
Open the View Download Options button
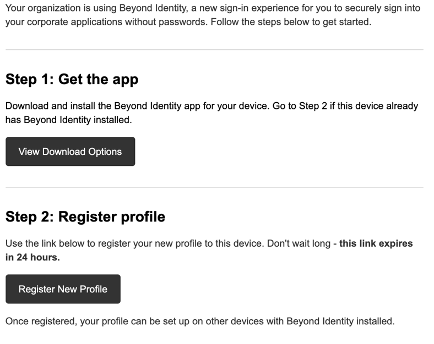click(x=70, y=151)
